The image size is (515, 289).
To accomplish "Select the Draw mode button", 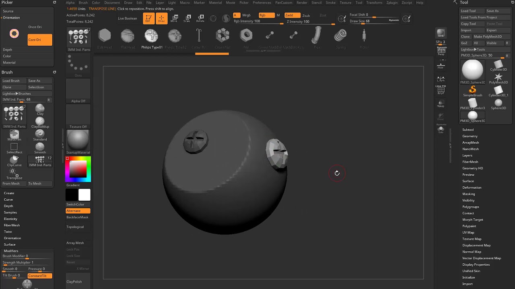I will coord(161,18).
